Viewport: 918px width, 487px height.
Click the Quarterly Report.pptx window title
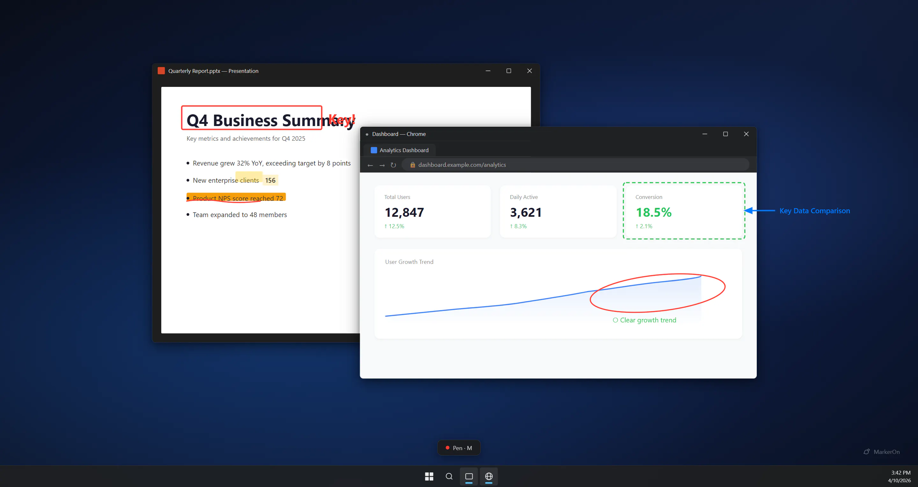[213, 71]
